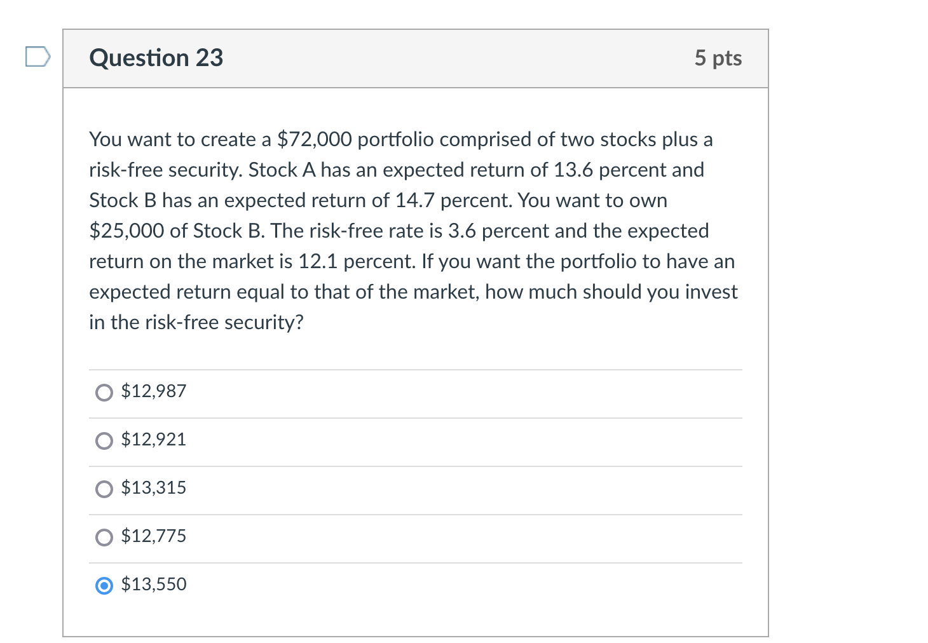Select the $12,921 answer option
The width and height of the screenshot is (928, 643).
[x=104, y=440]
